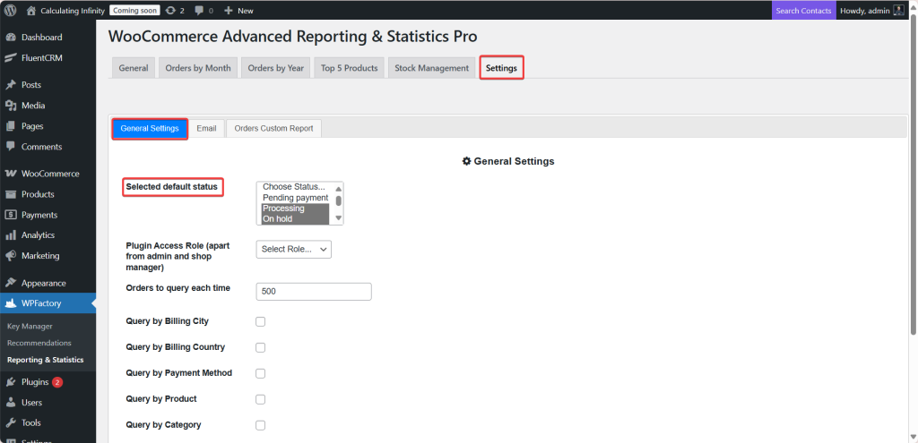Click the WooCommerce sidebar icon
918x443 pixels.
tap(11, 174)
